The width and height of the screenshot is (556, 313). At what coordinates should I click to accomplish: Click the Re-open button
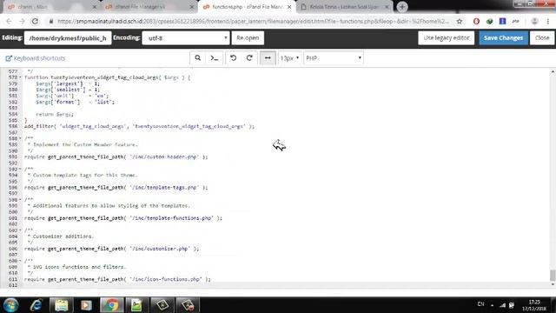click(248, 38)
